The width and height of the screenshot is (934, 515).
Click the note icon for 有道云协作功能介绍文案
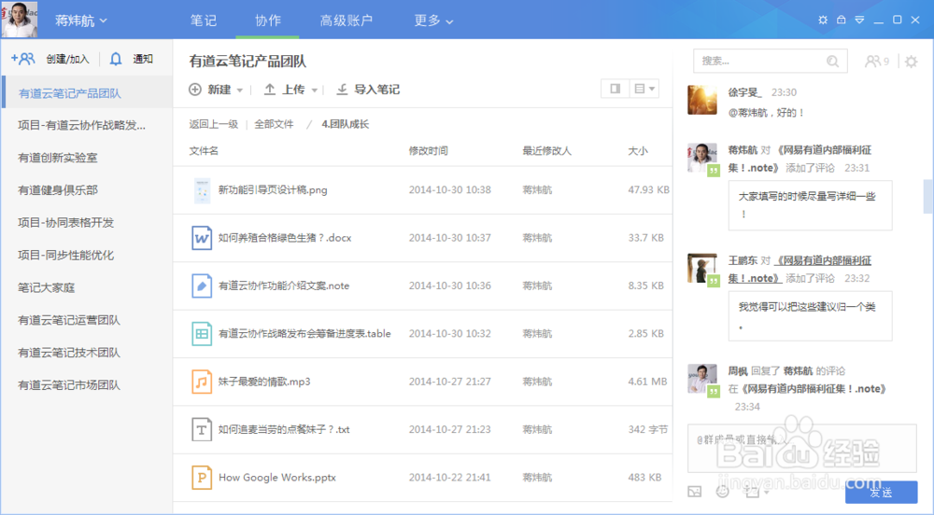point(202,286)
